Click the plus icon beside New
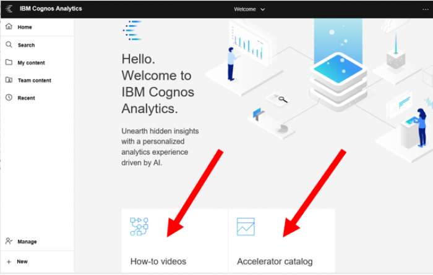This screenshot has height=275, width=433. pos(9,262)
